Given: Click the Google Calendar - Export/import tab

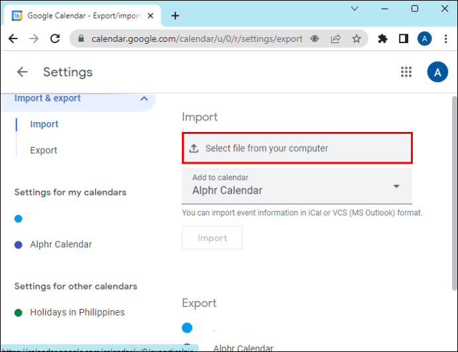Looking at the screenshot, I should [x=82, y=16].
